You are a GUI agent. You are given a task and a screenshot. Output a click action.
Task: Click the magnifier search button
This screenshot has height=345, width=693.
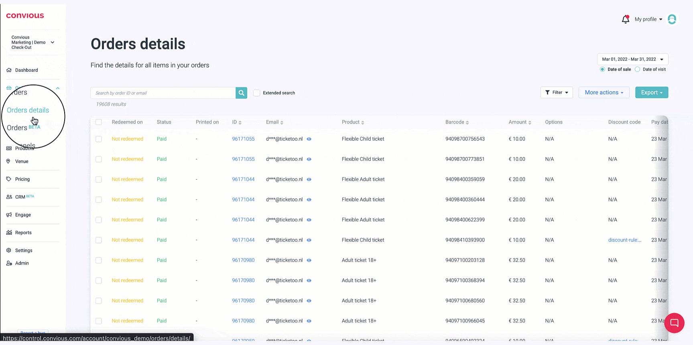click(241, 93)
